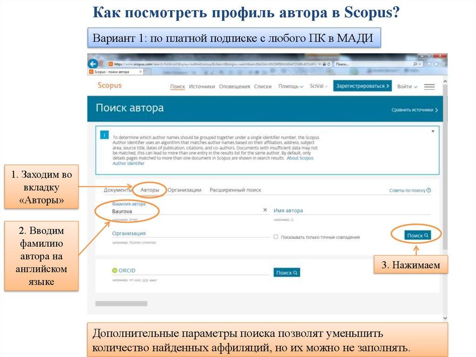
Task: Open the hamburger menu in Scopus header
Action: 429,87
